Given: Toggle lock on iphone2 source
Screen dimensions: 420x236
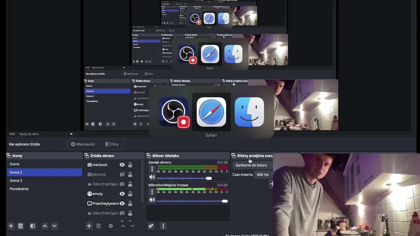Looking at the screenshot, I should [x=130, y=174].
